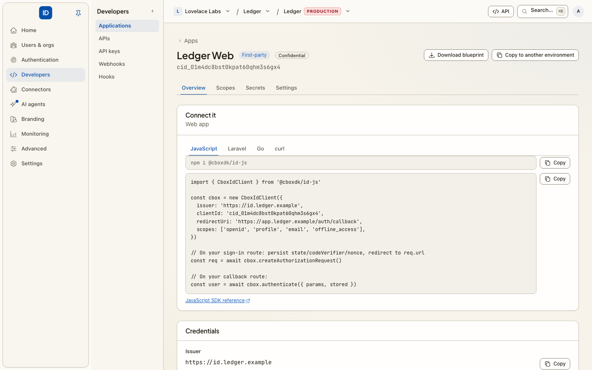Switch to the Secrets tab
This screenshot has height=370, width=592.
coord(255,88)
